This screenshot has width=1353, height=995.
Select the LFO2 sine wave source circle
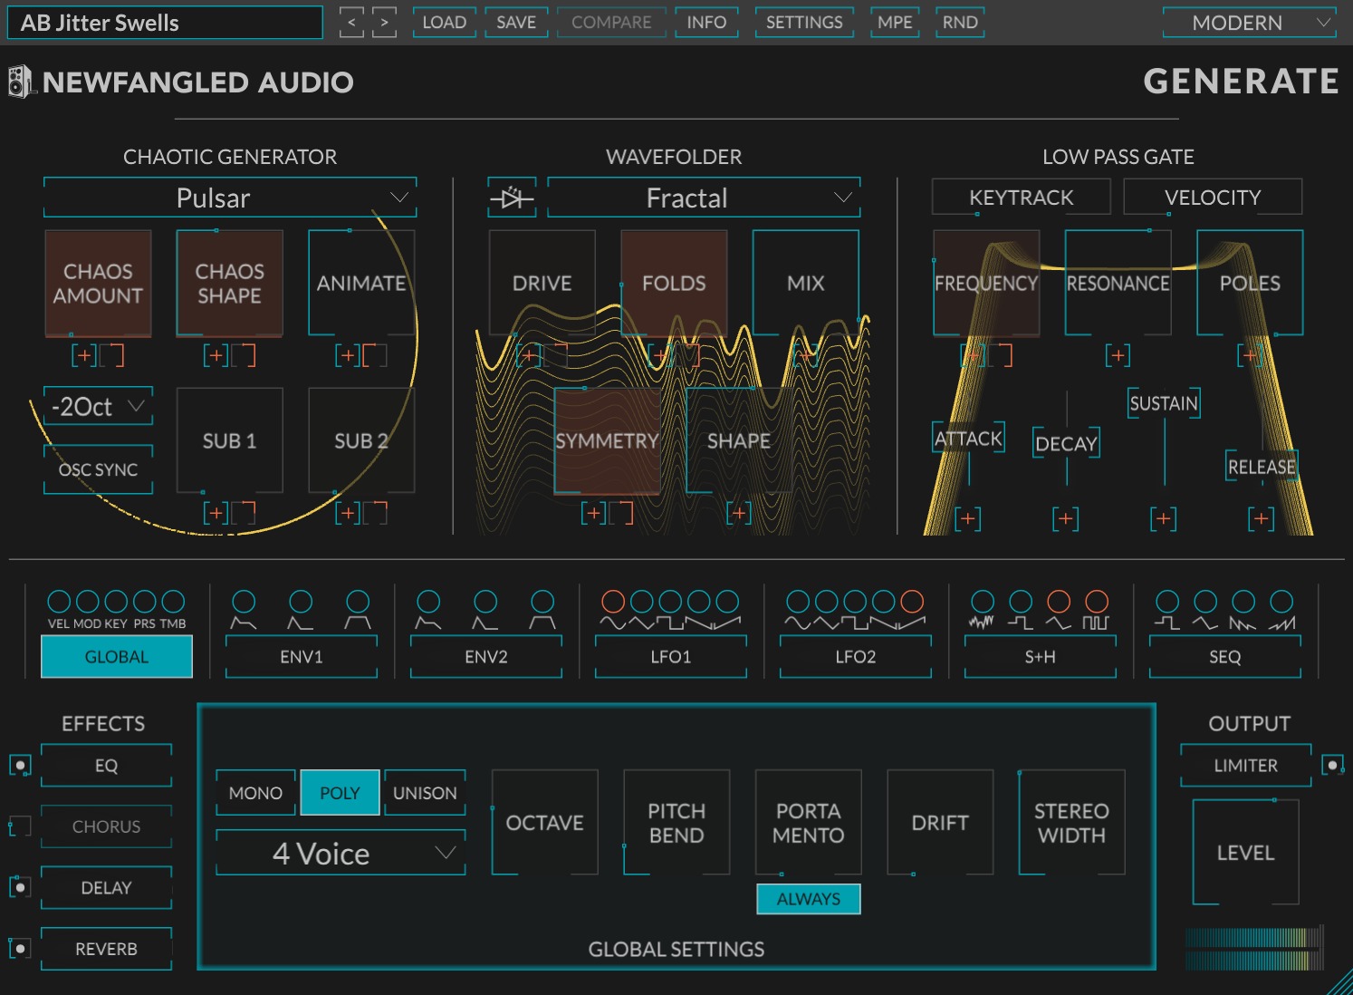click(x=798, y=602)
